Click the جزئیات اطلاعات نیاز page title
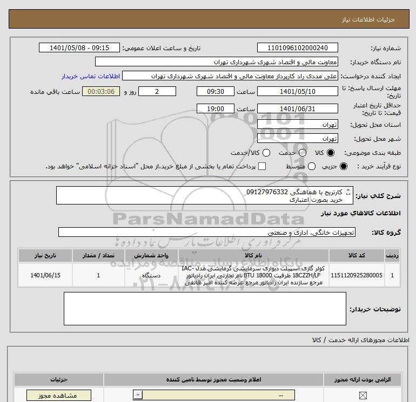 368,19
